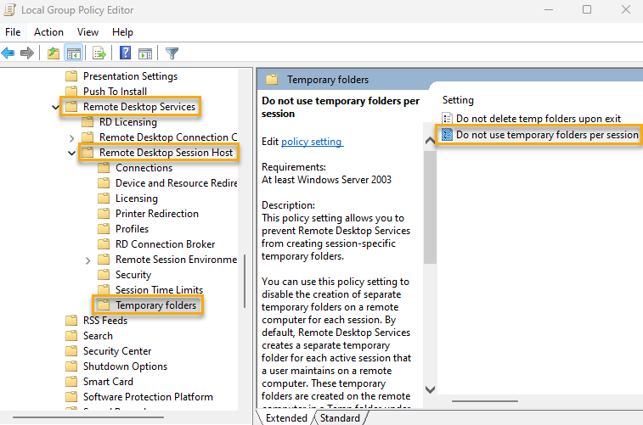Select the Push To Install tree item
The image size is (643, 425).
[x=115, y=92]
